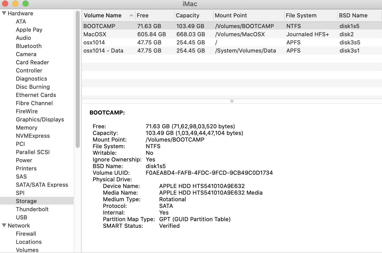Select Power in the sidebar
382x253 pixels.
[24, 160]
